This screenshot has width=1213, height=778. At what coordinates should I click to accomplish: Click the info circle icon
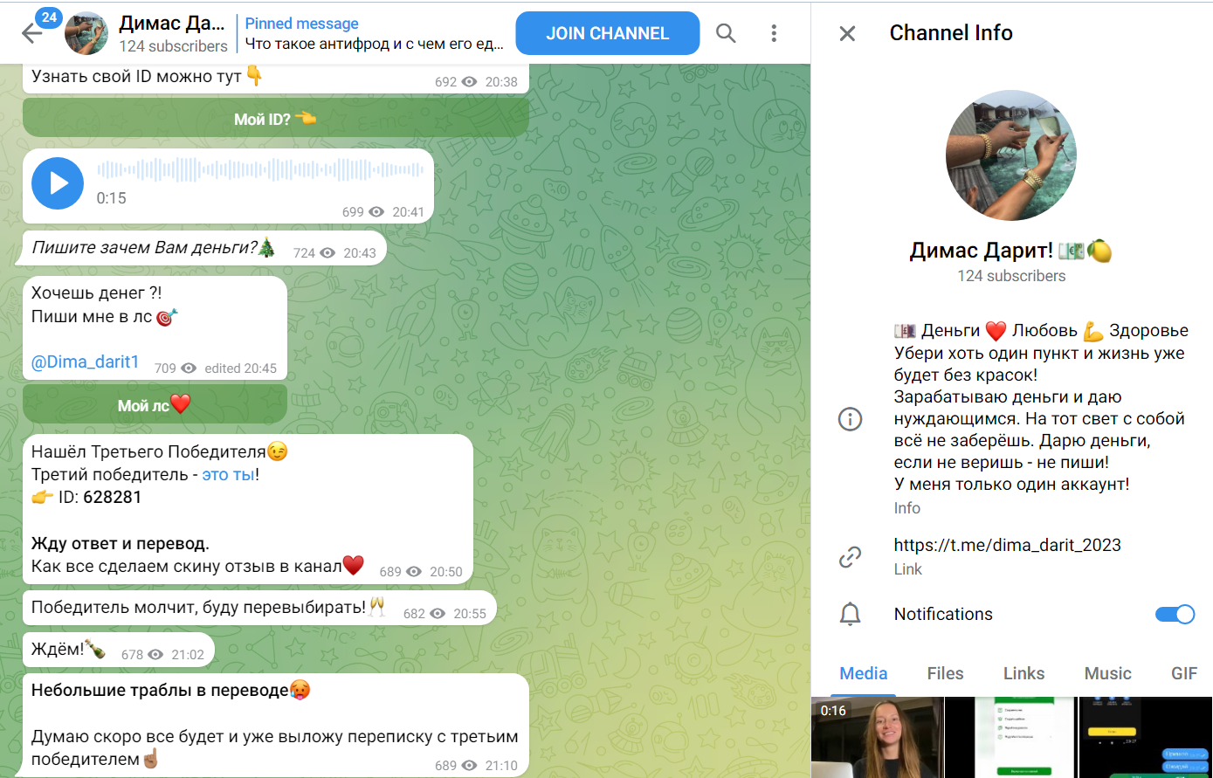click(850, 419)
